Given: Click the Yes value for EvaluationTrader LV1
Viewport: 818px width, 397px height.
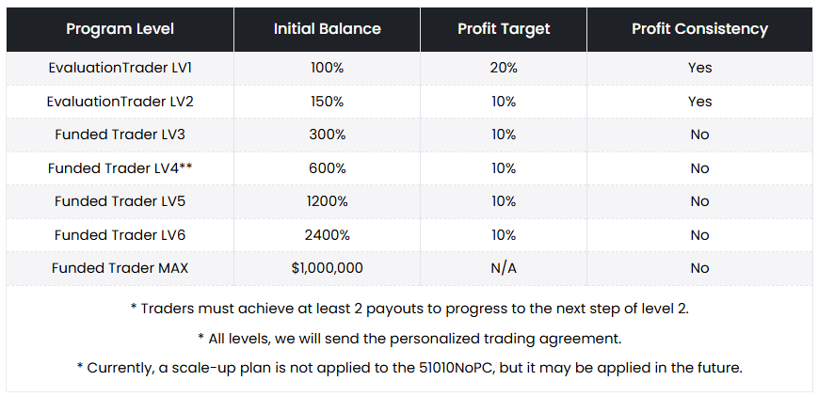Looking at the screenshot, I should click(699, 68).
